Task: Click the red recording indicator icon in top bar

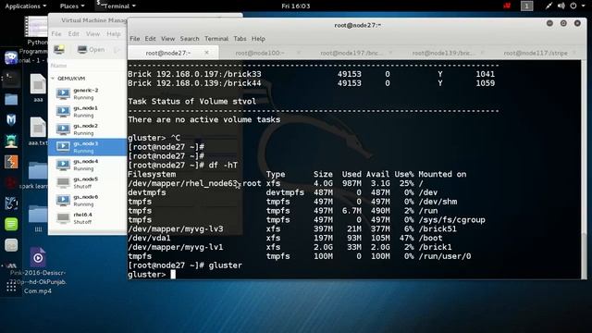Action: pyautogui.click(x=507, y=6)
